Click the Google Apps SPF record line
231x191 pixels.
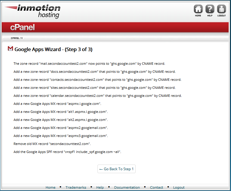click(x=67, y=152)
